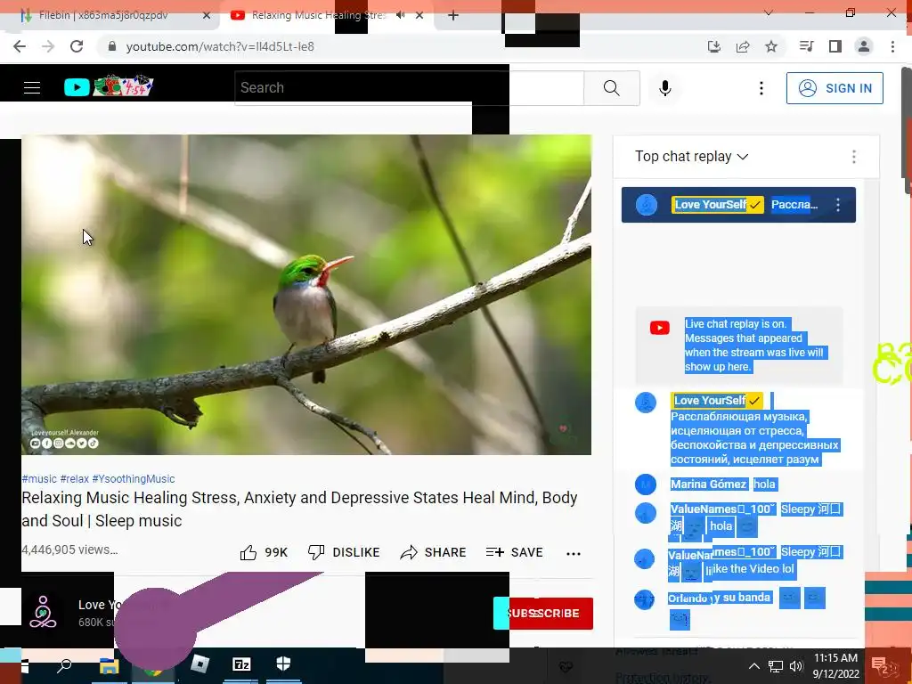
Task: Open the clock showing 11:15 AM
Action: coord(835,666)
